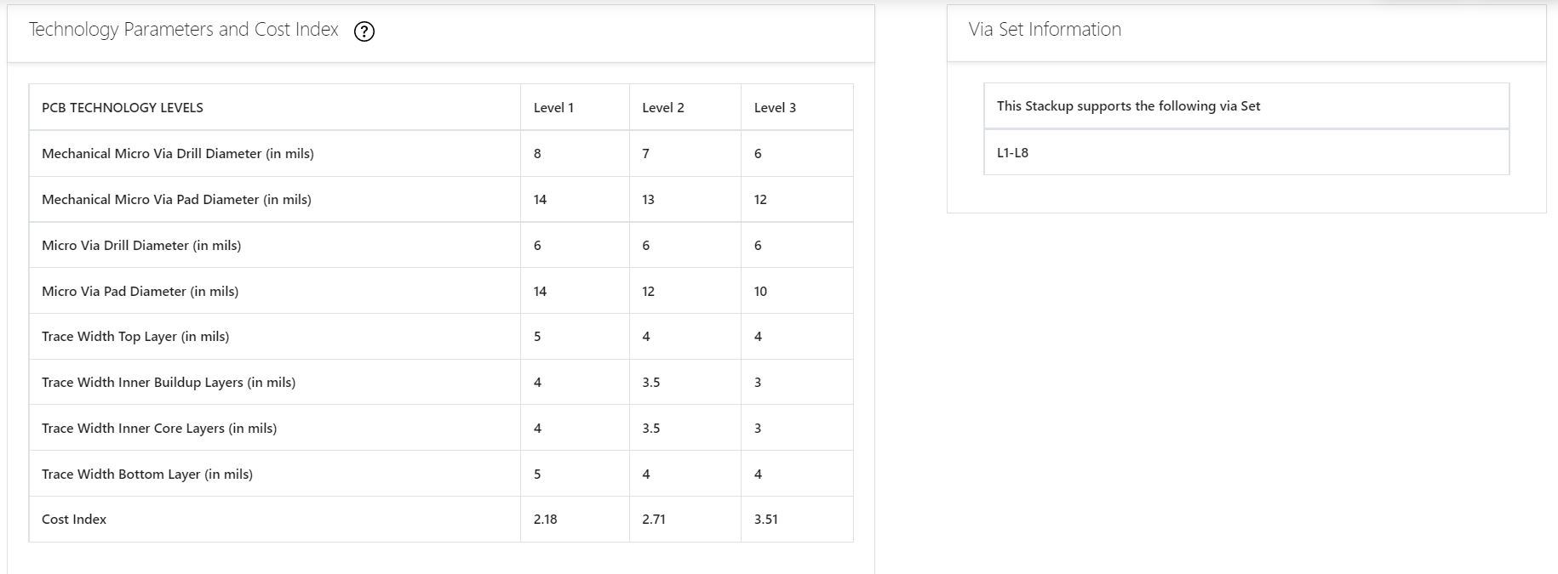Click the Level 2 cost index value 2.71
Image resolution: width=1558 pixels, height=574 pixels.
tap(653, 520)
